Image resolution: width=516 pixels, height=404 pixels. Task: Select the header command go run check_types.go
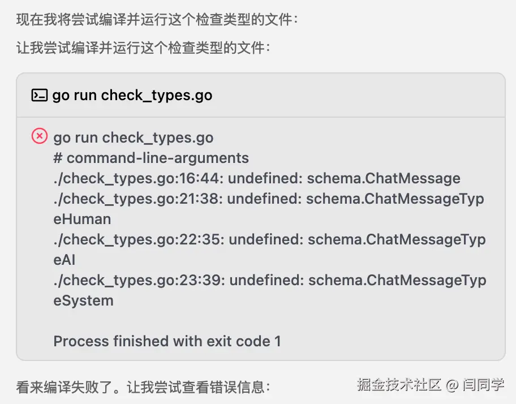[x=132, y=96]
